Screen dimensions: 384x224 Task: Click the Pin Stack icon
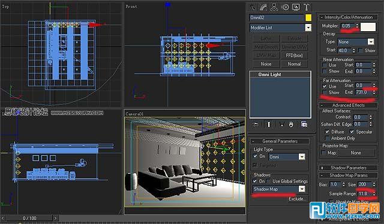coord(256,125)
